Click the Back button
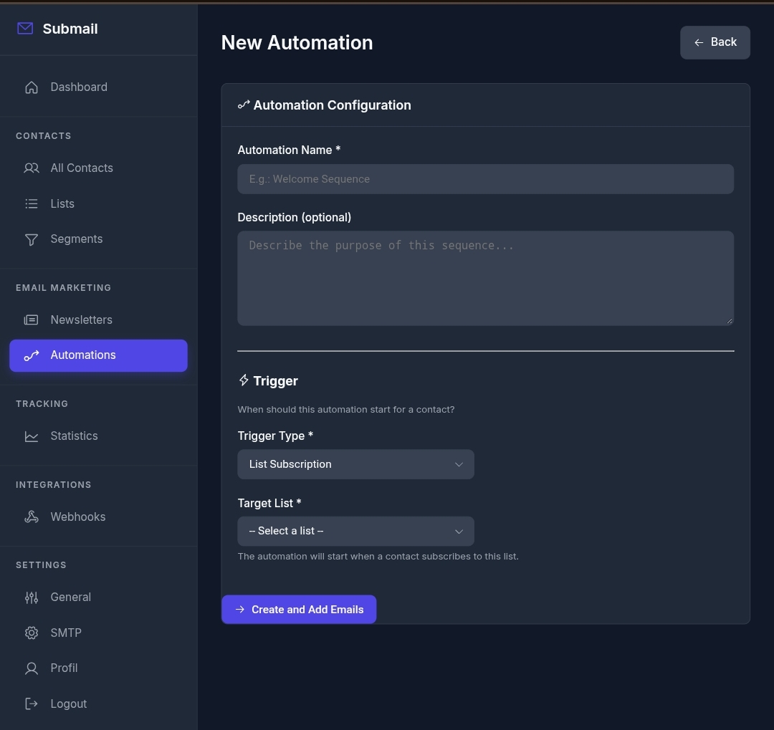 pyautogui.click(x=715, y=42)
